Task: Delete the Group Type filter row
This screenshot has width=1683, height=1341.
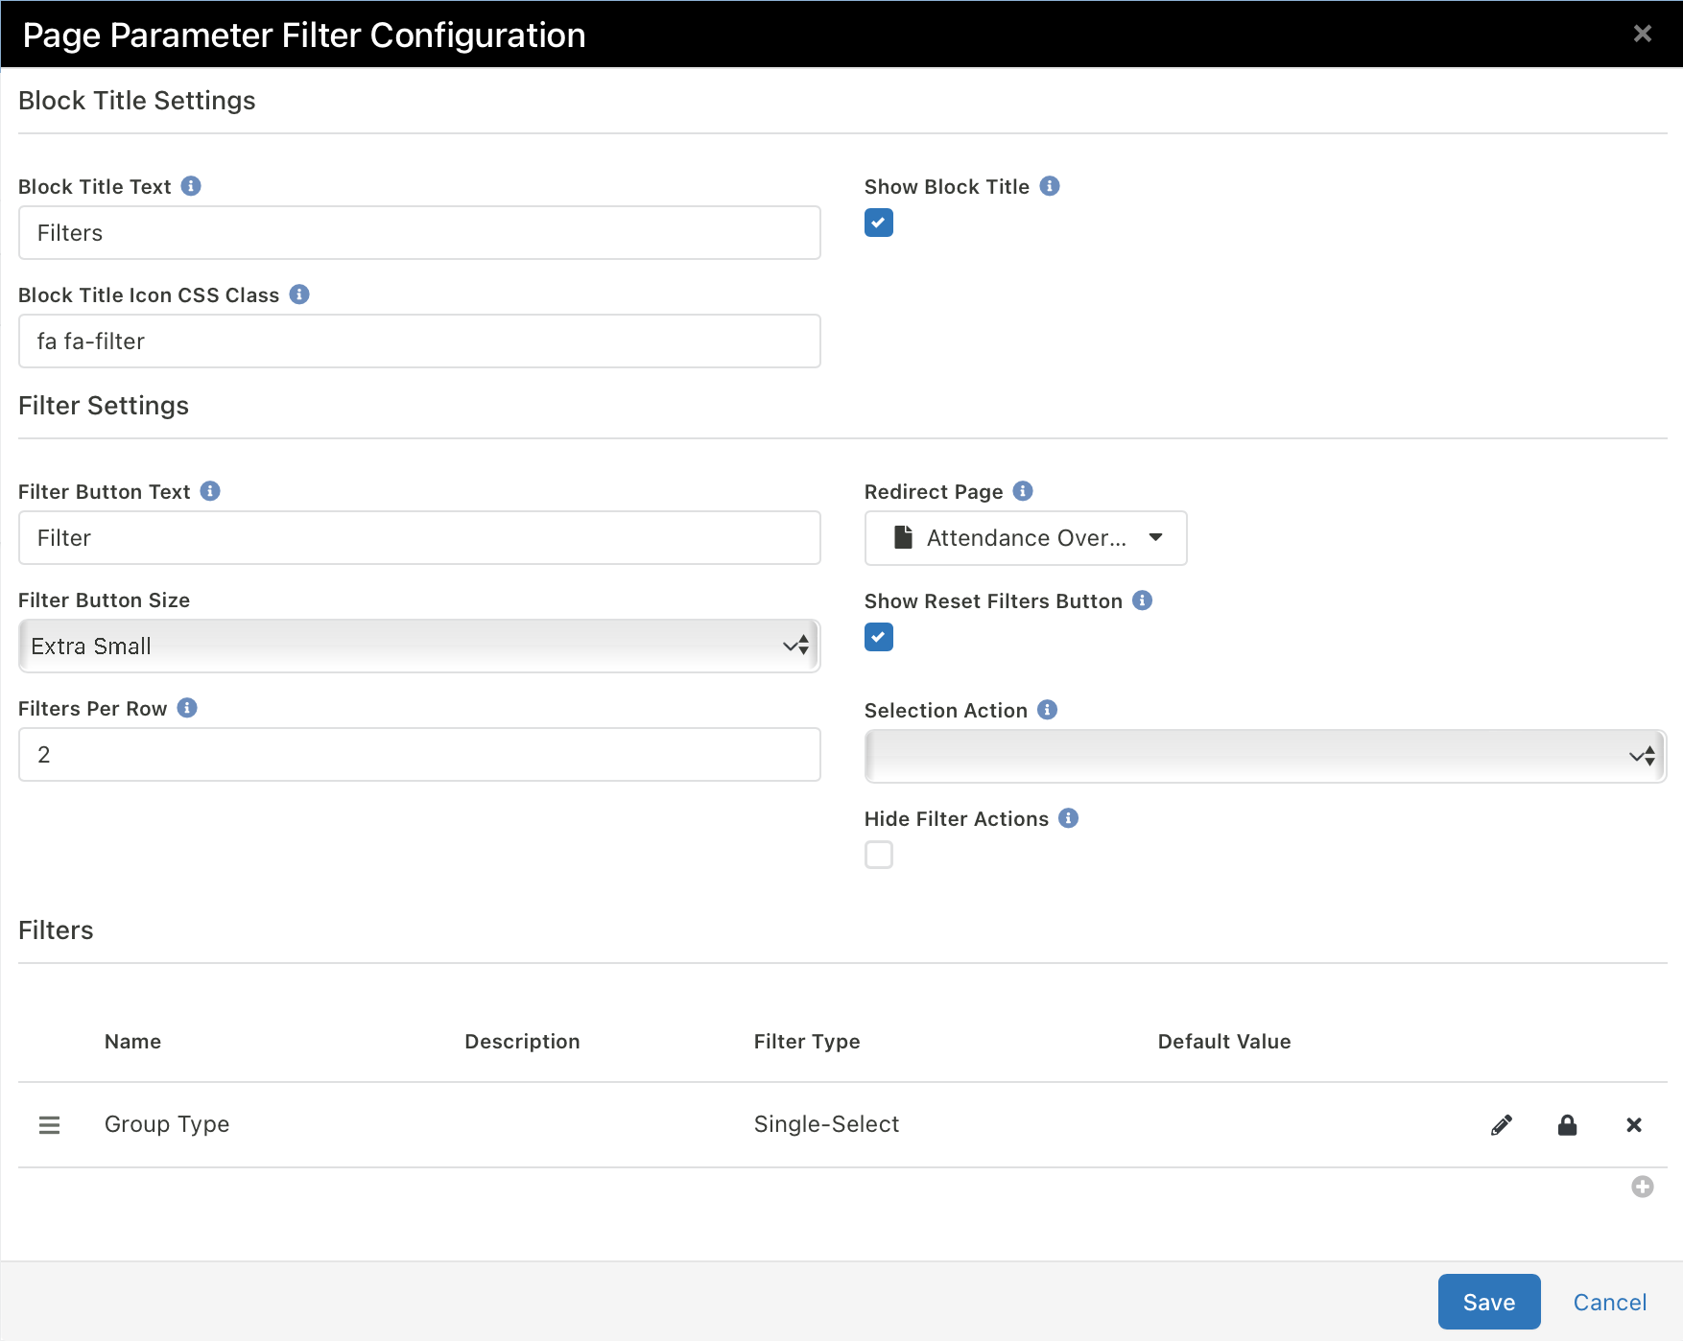Action: [x=1634, y=1125]
